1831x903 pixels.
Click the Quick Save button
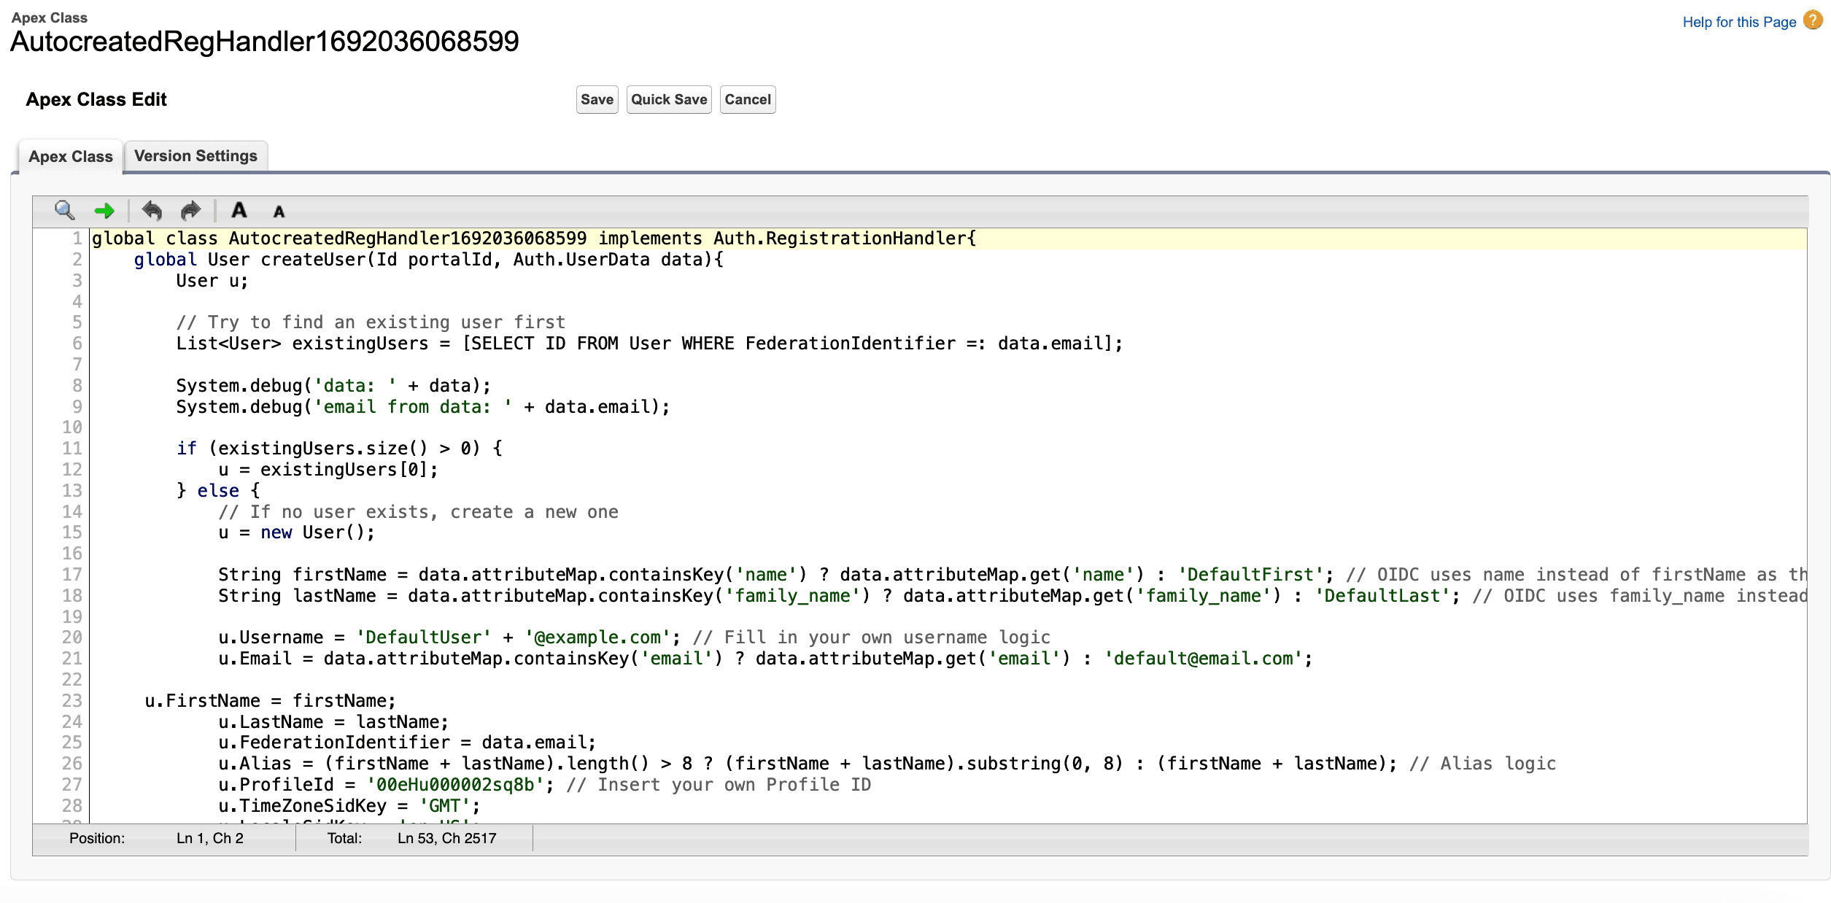[x=668, y=99]
